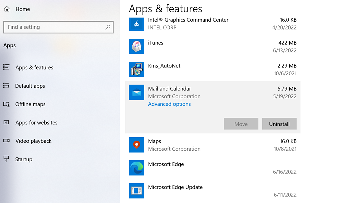
Task: Focus the Find a setting search box
Action: [58, 27]
